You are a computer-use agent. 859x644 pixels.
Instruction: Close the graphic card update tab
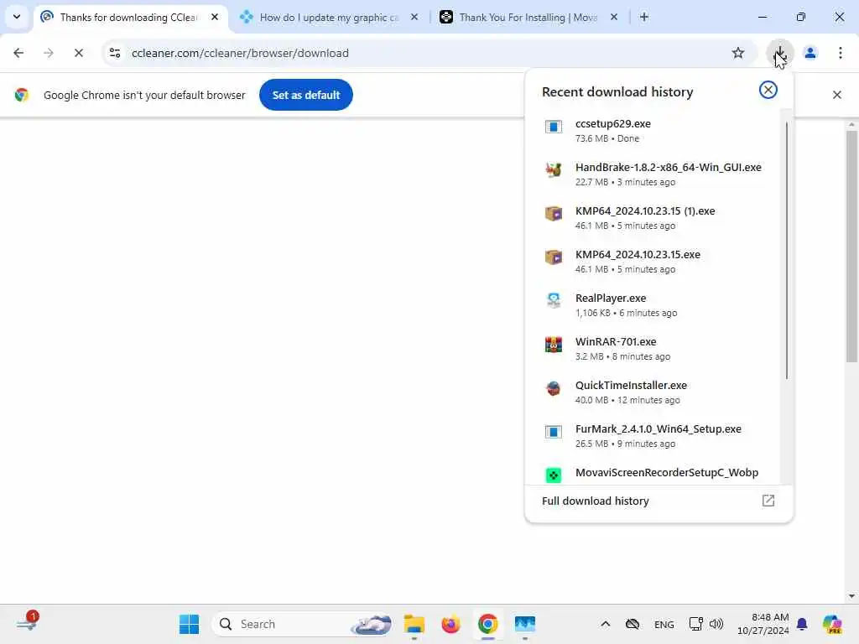414,17
